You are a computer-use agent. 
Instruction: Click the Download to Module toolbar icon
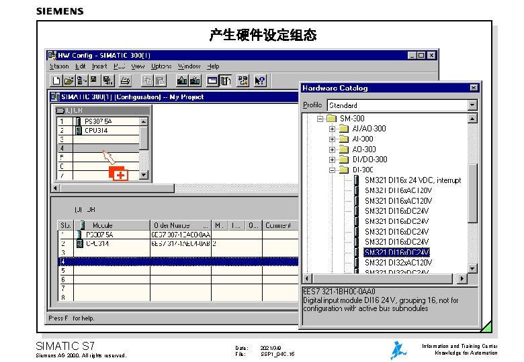[x=182, y=80]
